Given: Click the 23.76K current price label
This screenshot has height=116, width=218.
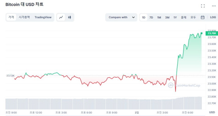Looking at the screenshot, I should [x=212, y=33].
